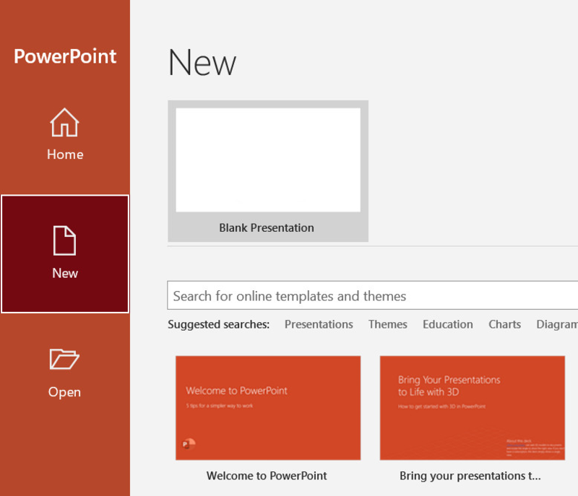Focus the online templates search box
578x496 pixels.
372,296
